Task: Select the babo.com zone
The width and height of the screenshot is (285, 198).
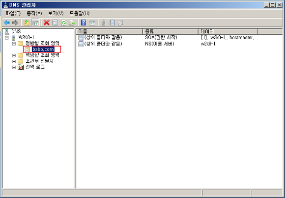Action: click(43, 49)
